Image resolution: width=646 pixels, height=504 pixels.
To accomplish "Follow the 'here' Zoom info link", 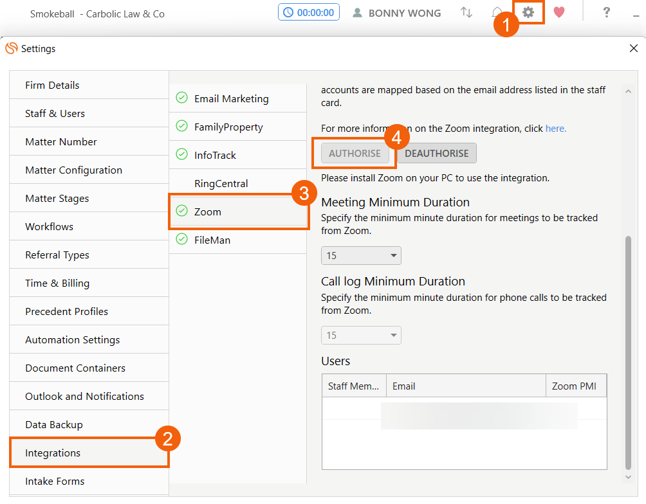I will coord(556,129).
